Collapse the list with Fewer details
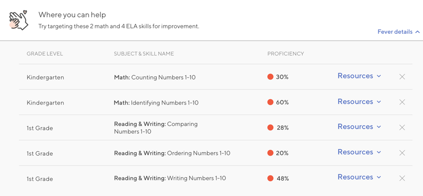 (x=399, y=32)
